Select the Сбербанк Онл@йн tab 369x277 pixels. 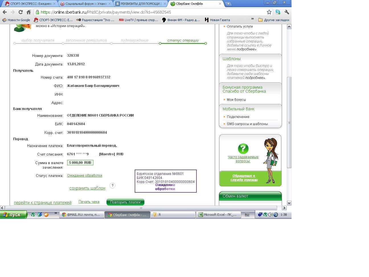[196, 4]
